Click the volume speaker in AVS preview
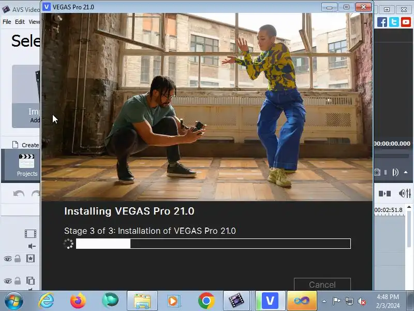Image resolution: width=414 pixels, height=311 pixels. pyautogui.click(x=395, y=173)
